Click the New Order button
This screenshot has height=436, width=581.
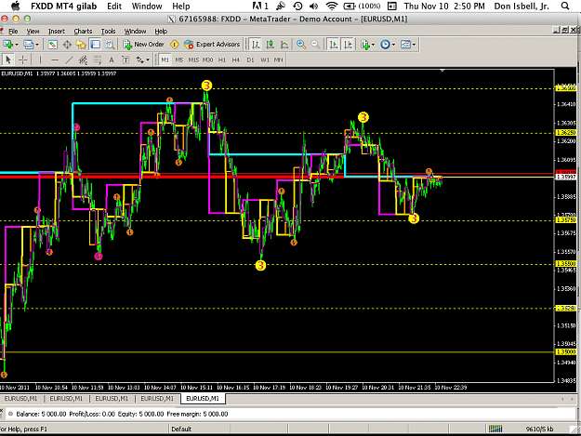[143, 45]
